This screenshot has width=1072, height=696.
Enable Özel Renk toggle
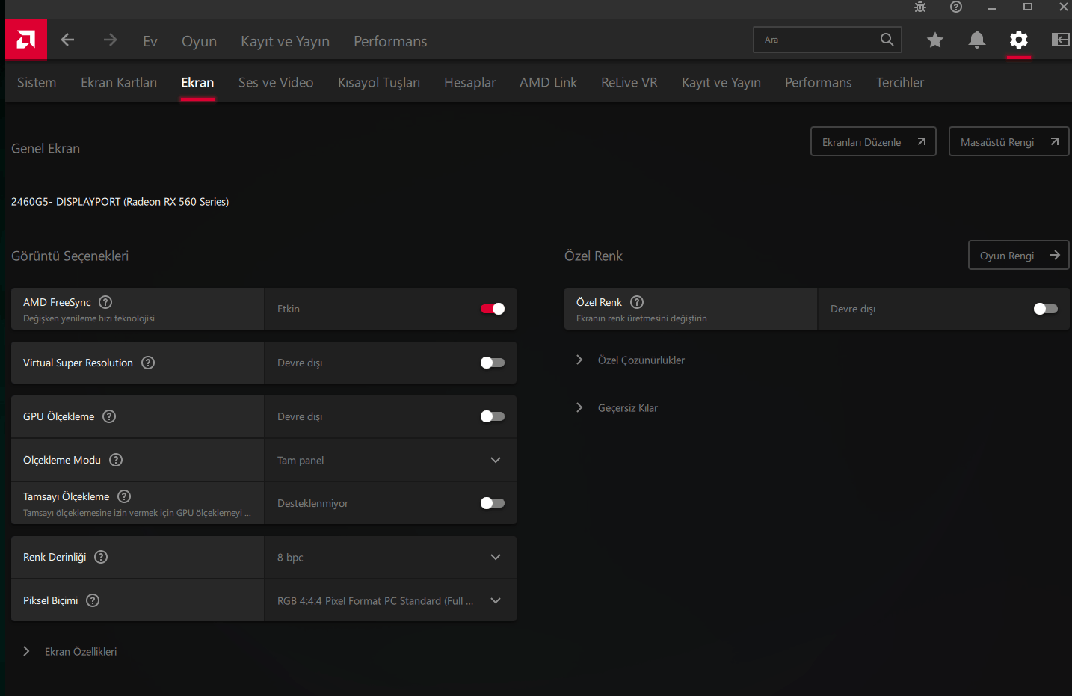[1045, 309]
